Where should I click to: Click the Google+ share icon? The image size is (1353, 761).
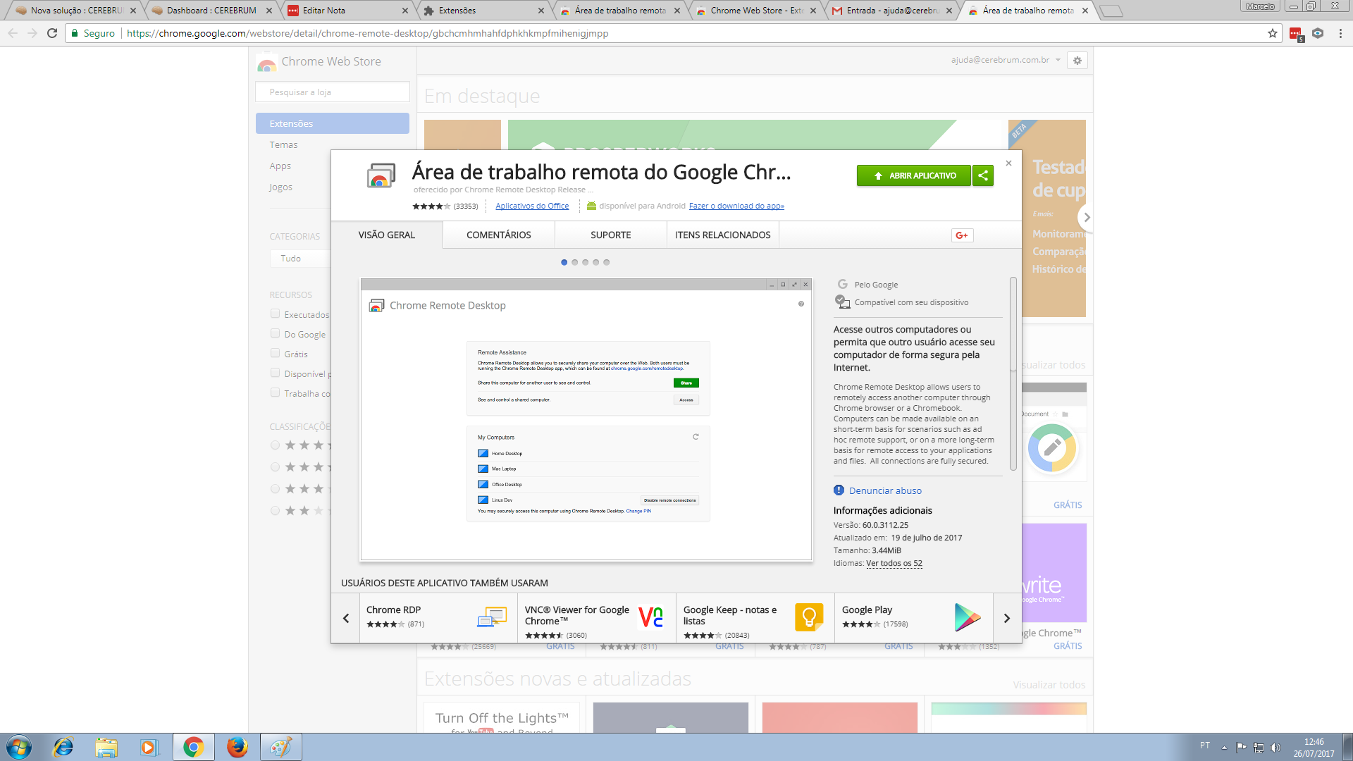[962, 235]
